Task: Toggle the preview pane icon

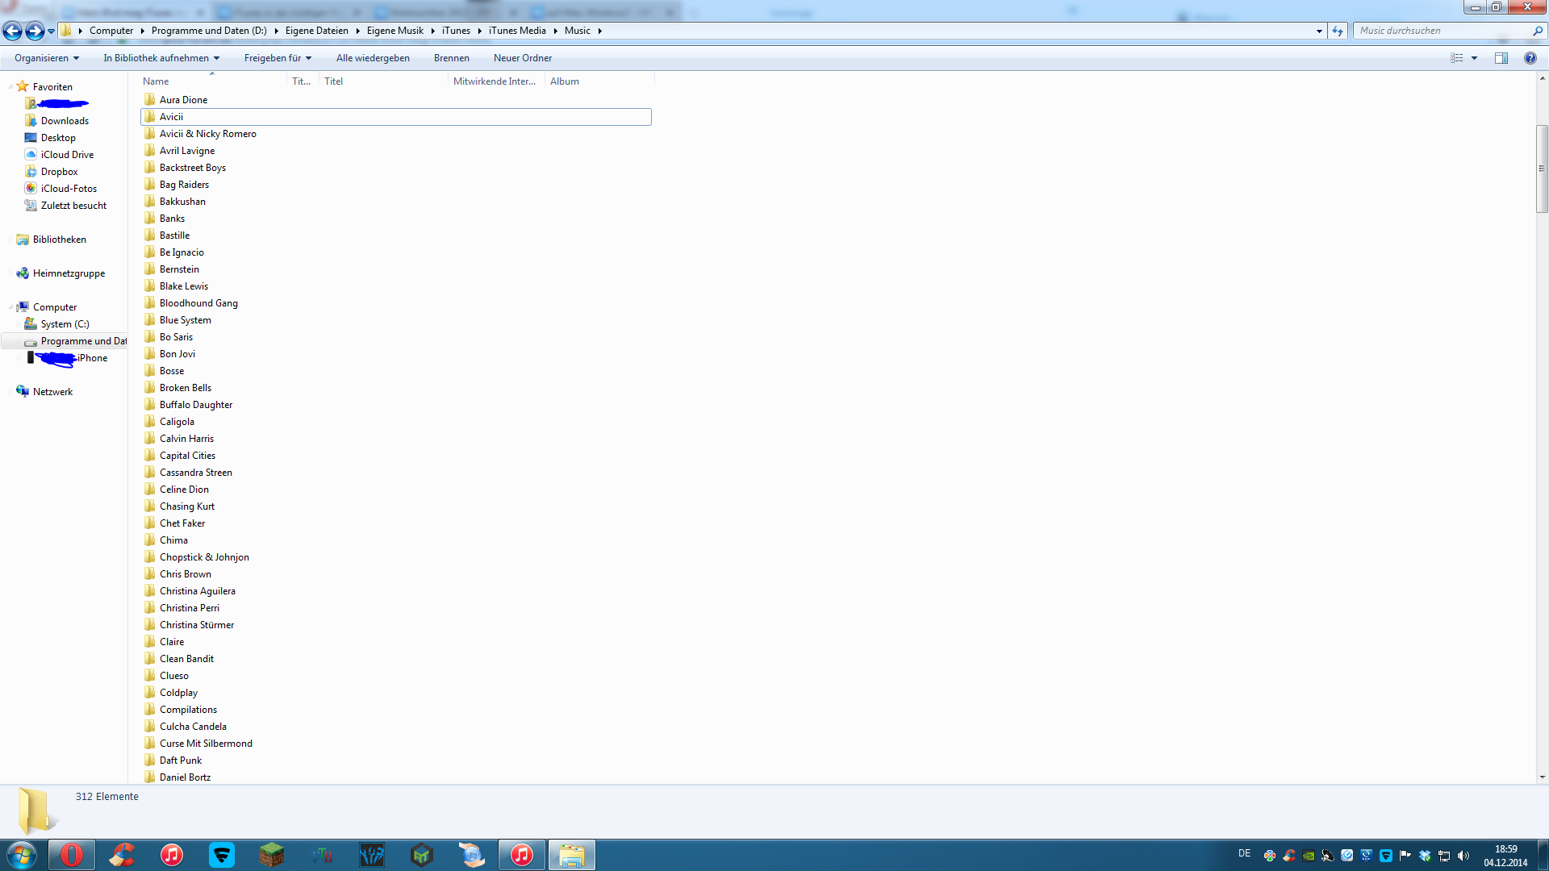Action: click(x=1501, y=58)
